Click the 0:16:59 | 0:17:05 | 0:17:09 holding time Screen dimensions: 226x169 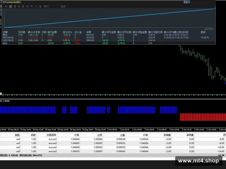(176, 38)
